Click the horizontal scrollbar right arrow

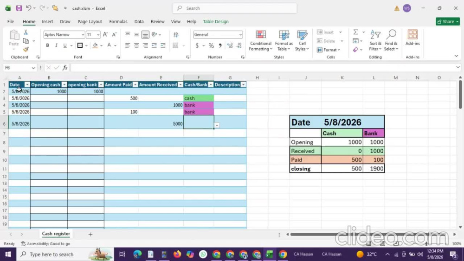pos(455,234)
